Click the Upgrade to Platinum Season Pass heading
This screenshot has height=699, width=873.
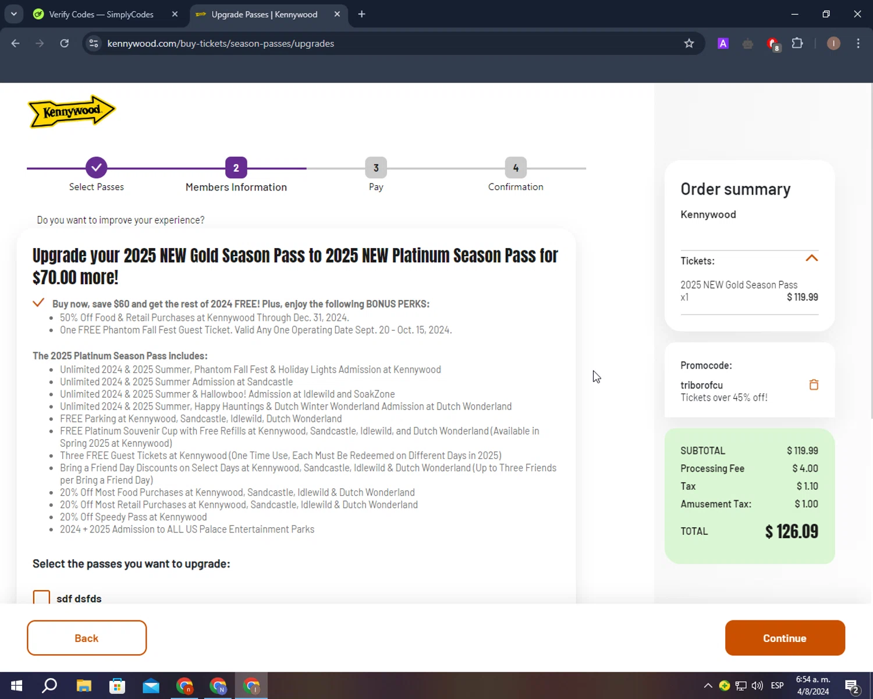click(295, 266)
